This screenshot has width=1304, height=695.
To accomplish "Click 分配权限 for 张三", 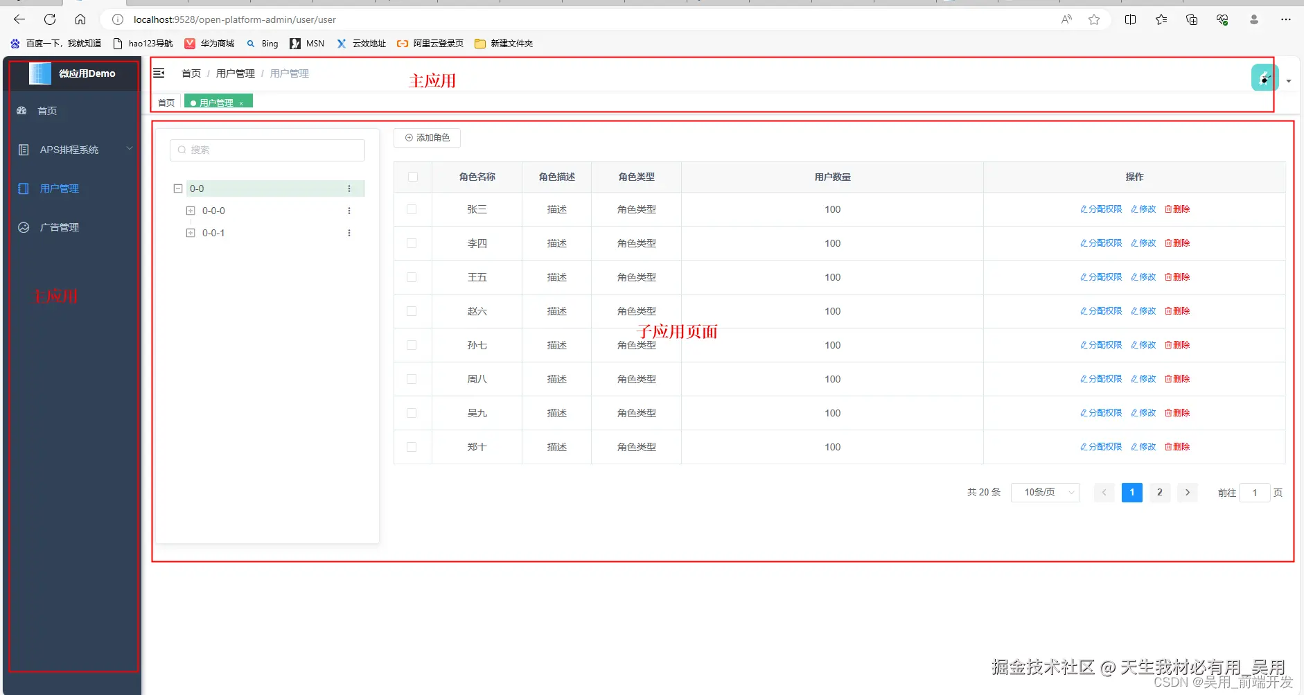I will click(1101, 209).
